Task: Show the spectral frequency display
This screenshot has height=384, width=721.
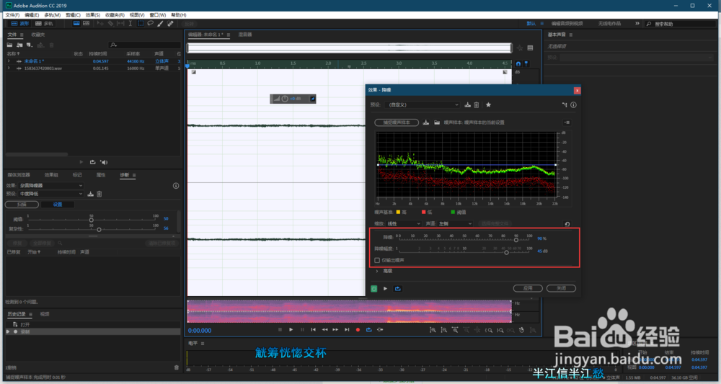Action: (76, 24)
